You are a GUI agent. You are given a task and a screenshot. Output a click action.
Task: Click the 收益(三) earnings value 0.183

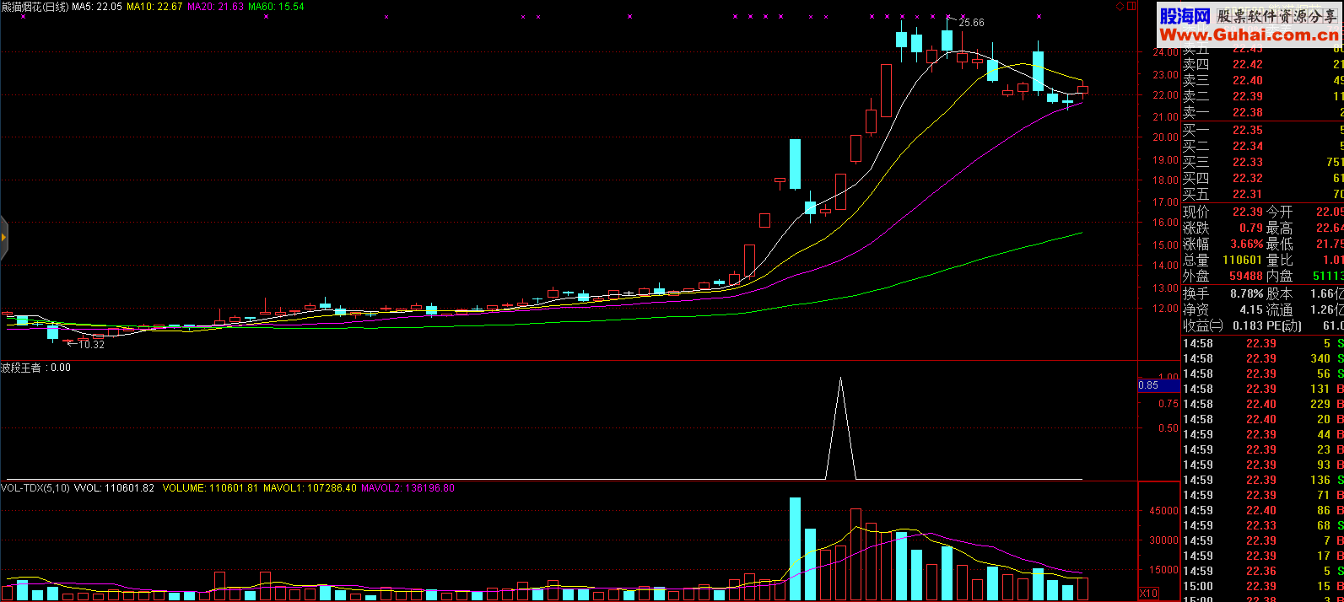(x=1248, y=326)
